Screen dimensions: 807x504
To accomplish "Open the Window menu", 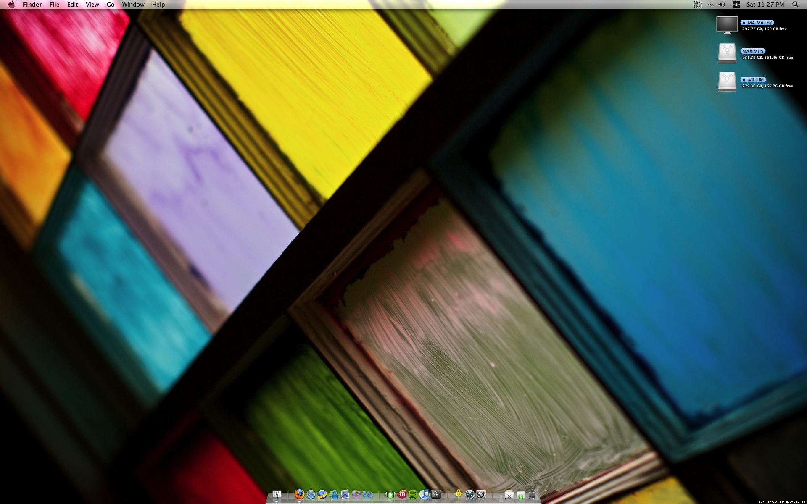I will [133, 5].
